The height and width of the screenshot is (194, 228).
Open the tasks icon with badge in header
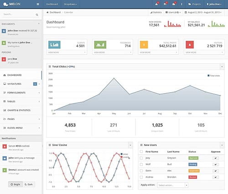click(165, 4)
